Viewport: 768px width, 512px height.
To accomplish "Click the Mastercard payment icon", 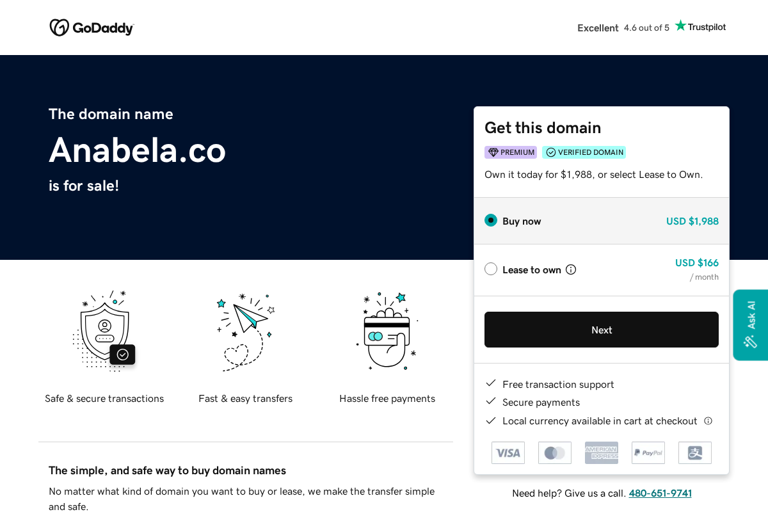I will pyautogui.click(x=554, y=452).
